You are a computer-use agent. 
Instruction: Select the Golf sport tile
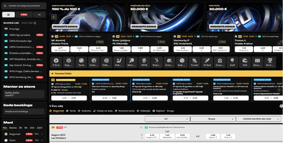[x=232, y=62]
